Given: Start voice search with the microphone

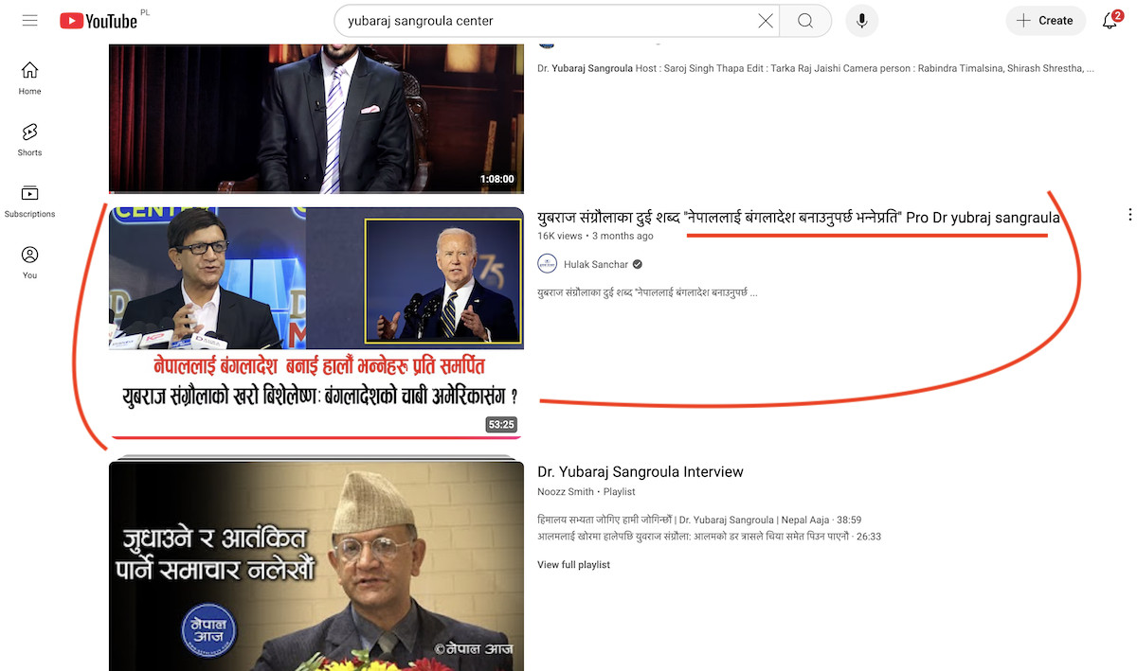Looking at the screenshot, I should pyautogui.click(x=861, y=21).
